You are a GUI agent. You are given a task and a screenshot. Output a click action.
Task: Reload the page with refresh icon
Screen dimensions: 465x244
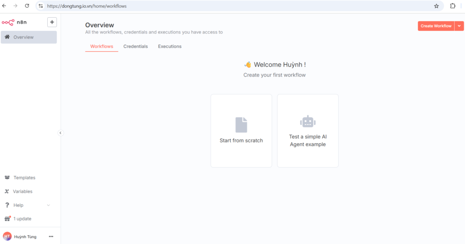27,6
